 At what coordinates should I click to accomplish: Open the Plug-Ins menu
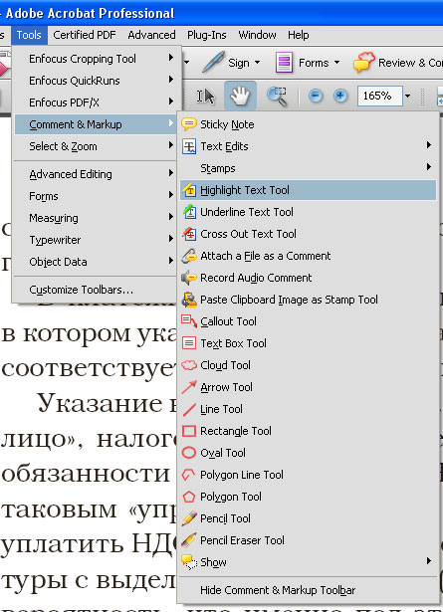point(206,35)
